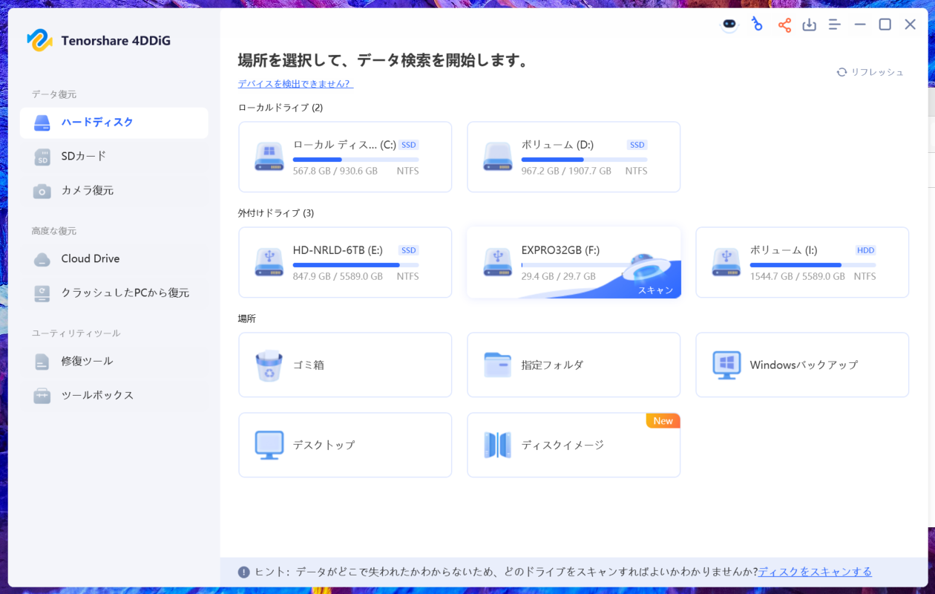
Task: Click the usage bar on ローカルディスク (C:)
Action: (x=355, y=160)
